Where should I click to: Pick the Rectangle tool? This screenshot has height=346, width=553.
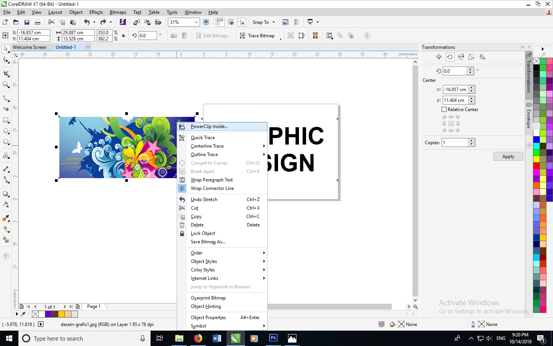pyautogui.click(x=6, y=120)
